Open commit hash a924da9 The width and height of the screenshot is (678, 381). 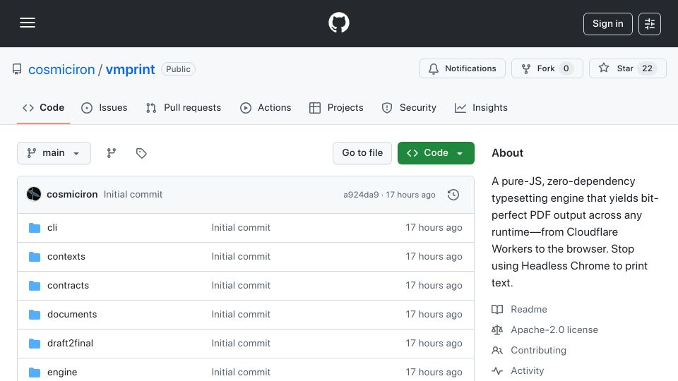point(361,195)
